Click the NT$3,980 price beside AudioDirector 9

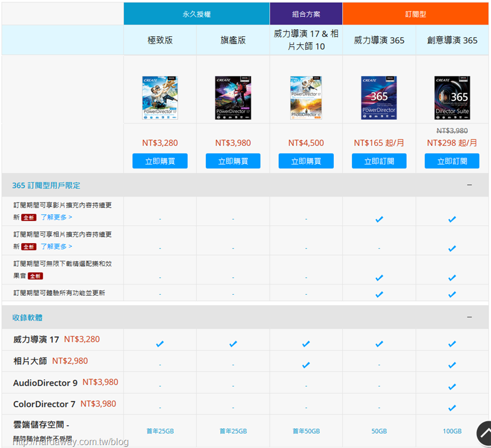click(x=100, y=382)
